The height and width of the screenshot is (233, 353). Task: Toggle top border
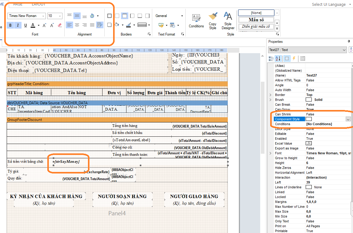click(125, 15)
